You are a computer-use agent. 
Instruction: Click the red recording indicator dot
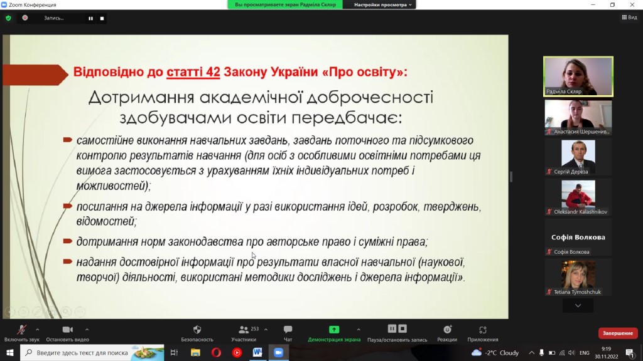tap(25, 18)
